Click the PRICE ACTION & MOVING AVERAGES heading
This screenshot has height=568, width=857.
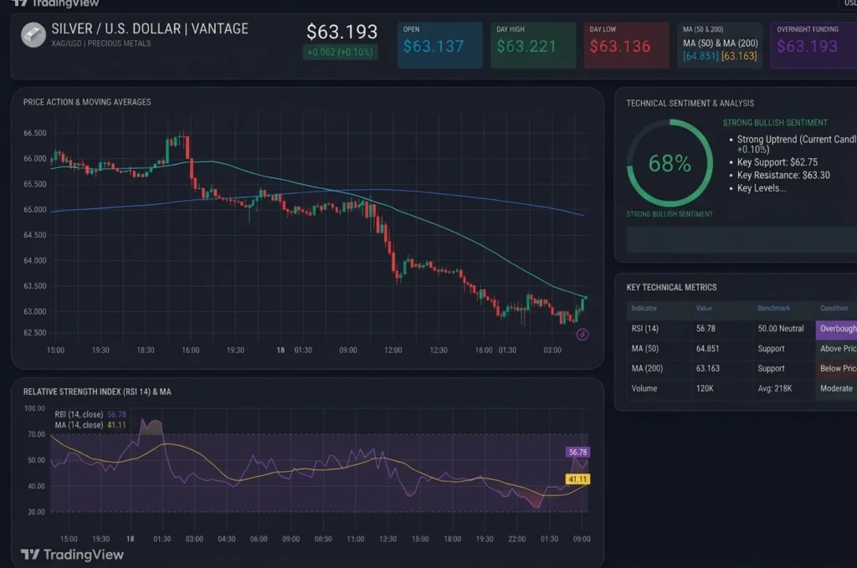[x=87, y=102]
